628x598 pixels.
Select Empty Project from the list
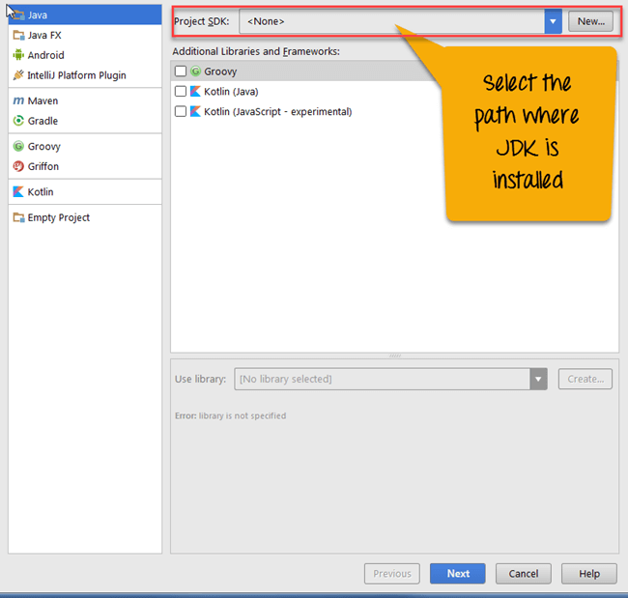tap(58, 217)
